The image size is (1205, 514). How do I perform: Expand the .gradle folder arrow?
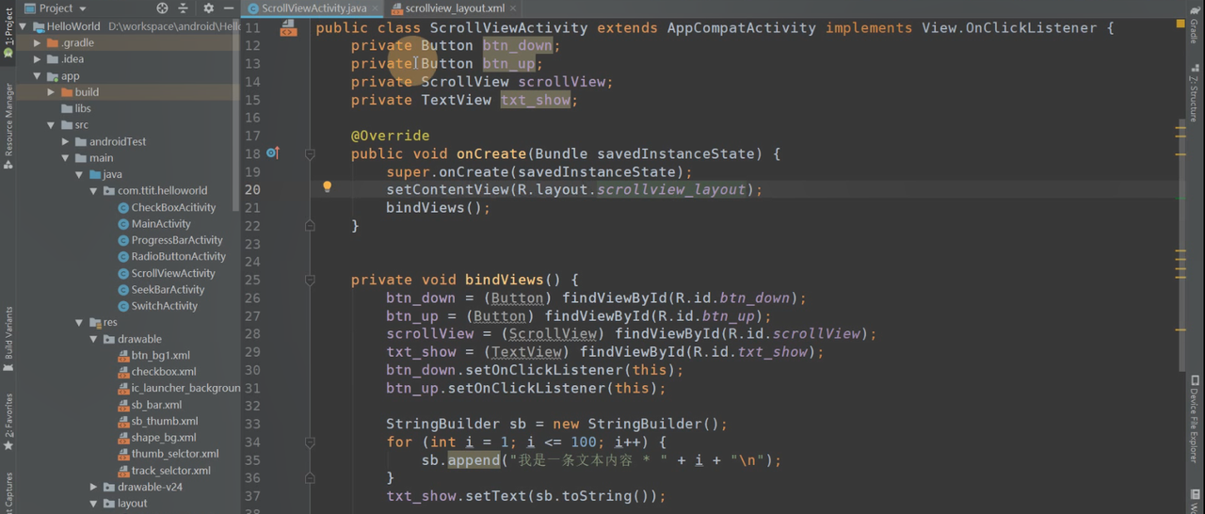[x=37, y=42]
